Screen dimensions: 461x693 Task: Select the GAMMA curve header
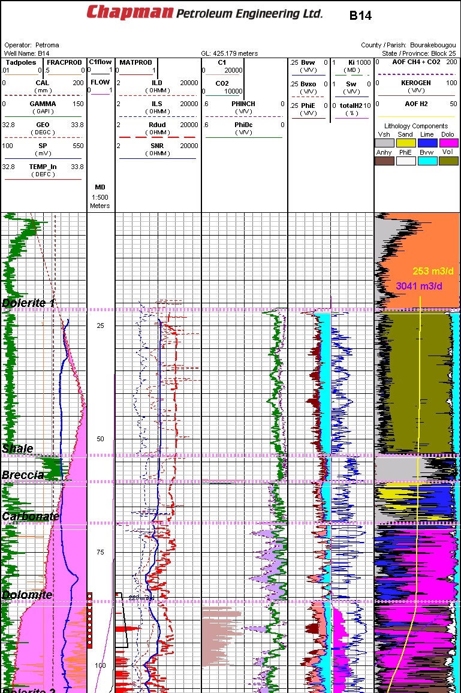(x=42, y=104)
